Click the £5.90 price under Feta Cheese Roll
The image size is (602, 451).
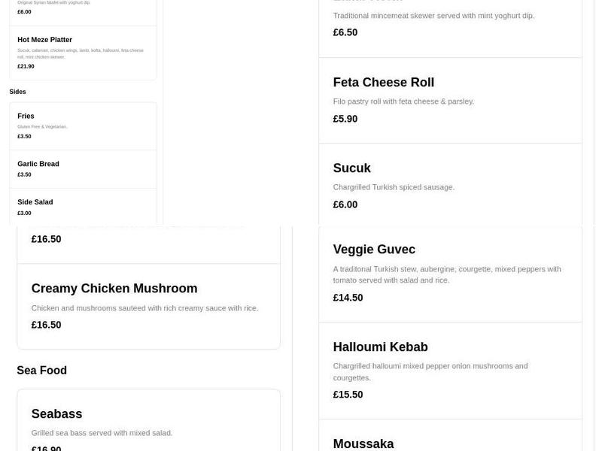click(345, 117)
